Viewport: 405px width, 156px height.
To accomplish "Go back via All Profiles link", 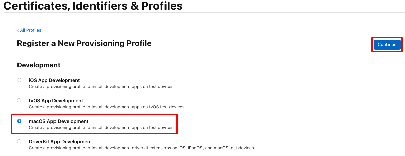I will click(29, 30).
